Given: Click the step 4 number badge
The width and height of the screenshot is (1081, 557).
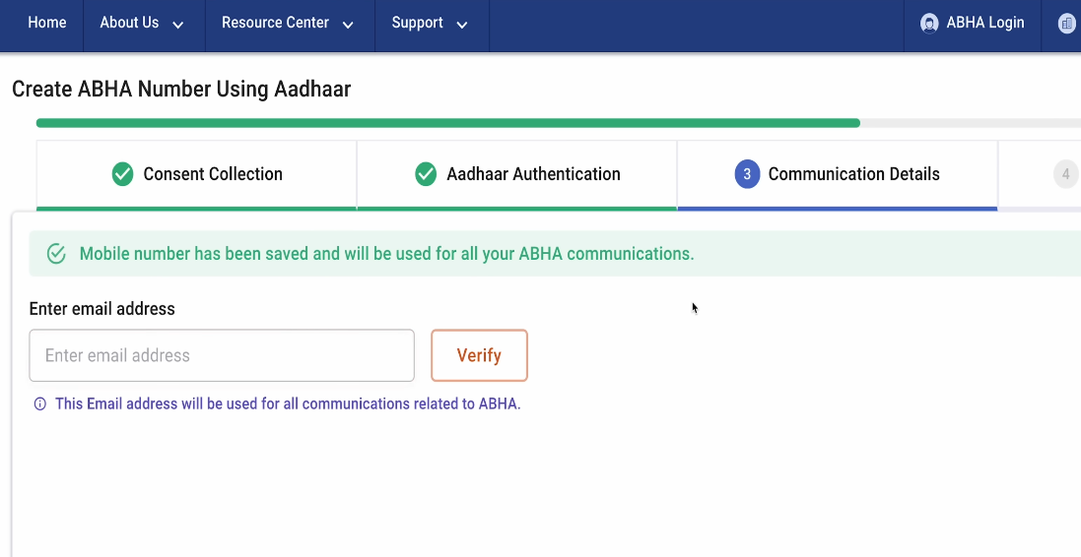Looking at the screenshot, I should point(1066,174).
